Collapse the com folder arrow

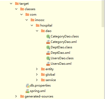click(22, 15)
